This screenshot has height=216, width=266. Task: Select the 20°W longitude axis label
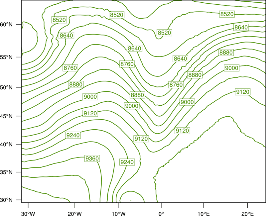(x=75, y=214)
